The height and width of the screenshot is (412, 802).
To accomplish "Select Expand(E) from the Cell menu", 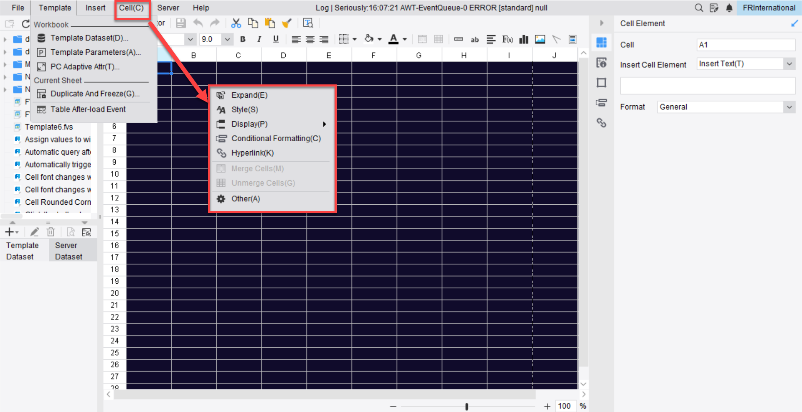I will tap(249, 95).
